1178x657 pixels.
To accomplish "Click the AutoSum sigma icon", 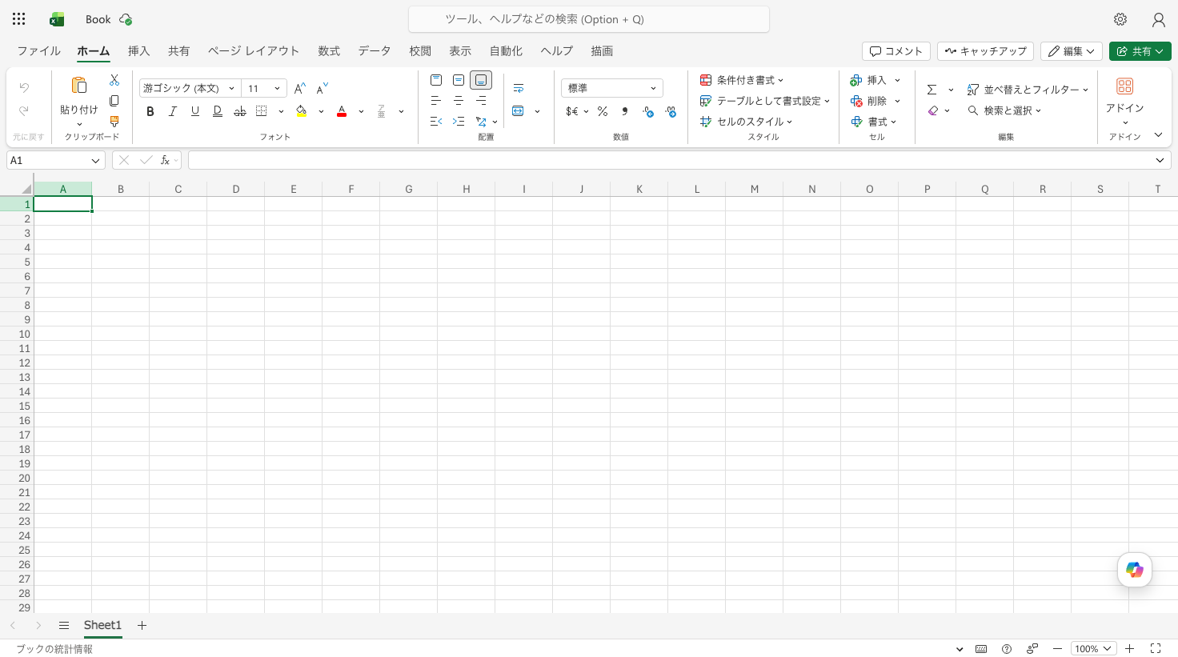I will [932, 90].
